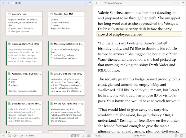Image resolution: width=186 pixels, height=138 pixels.
Task: Add a new card with the plus button
Action: click(x=3, y=136)
